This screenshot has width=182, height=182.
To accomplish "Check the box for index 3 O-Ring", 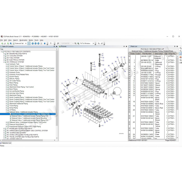I will (129, 66).
